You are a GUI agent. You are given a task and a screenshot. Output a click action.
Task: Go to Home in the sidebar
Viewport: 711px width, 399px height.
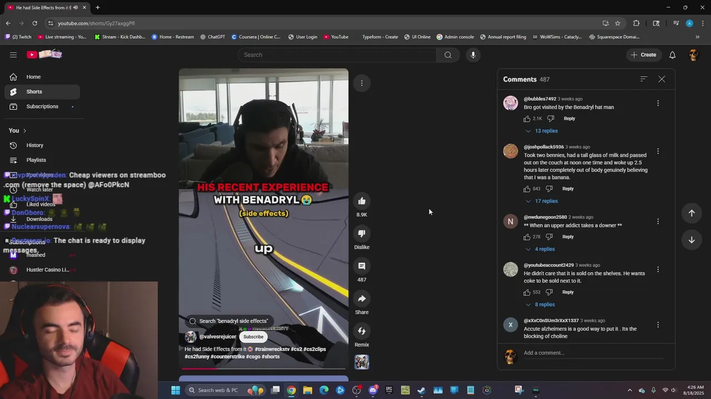tap(42, 77)
